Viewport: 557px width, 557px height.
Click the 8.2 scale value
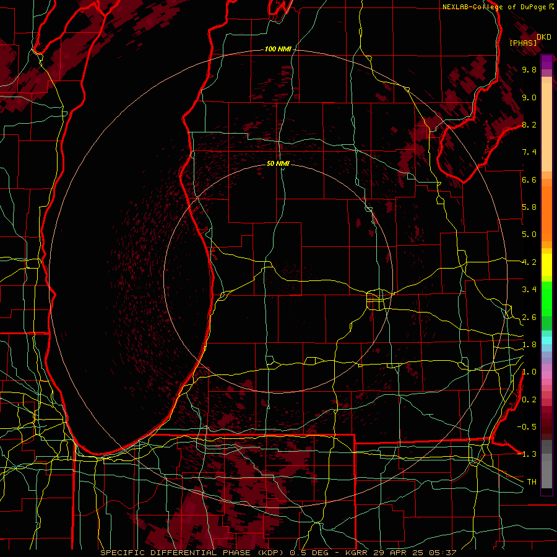click(x=529, y=124)
